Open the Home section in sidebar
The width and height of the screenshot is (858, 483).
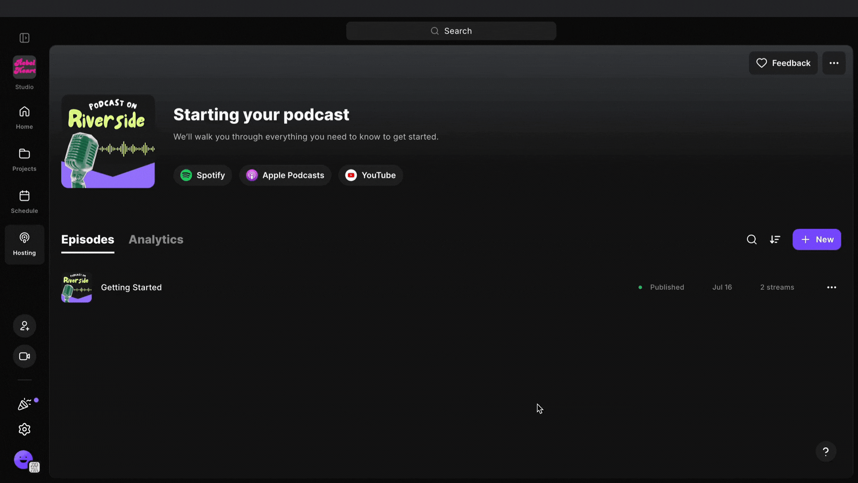pos(25,118)
